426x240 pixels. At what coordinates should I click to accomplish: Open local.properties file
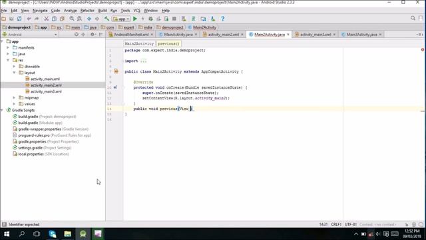pyautogui.click(x=43, y=154)
